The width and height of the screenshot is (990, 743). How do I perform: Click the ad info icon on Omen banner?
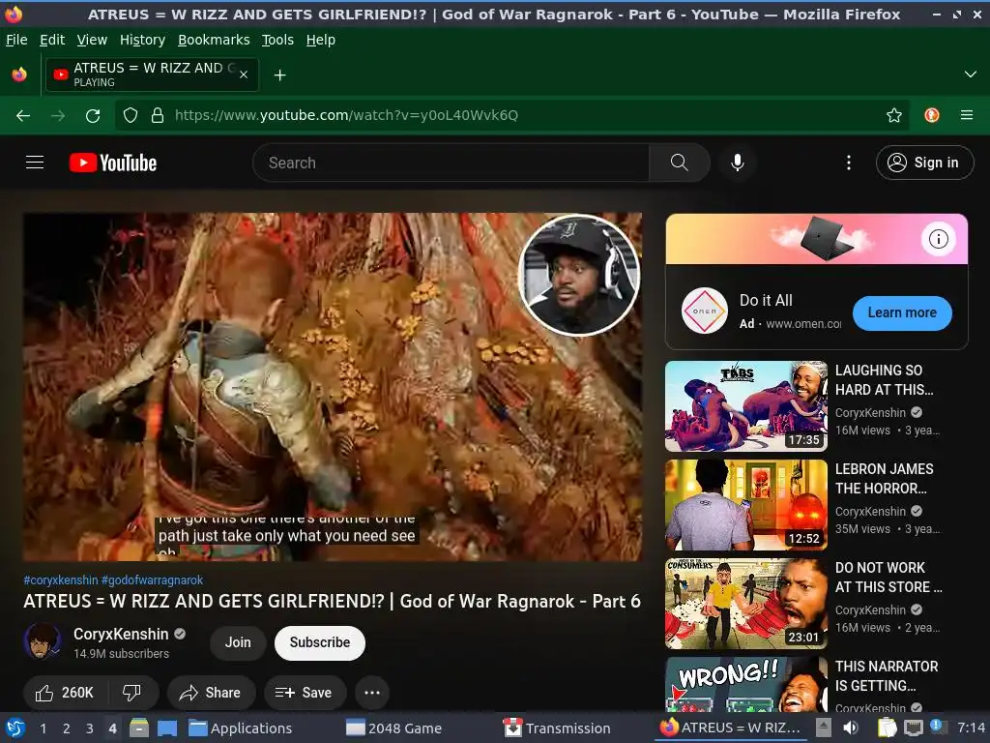(x=938, y=239)
